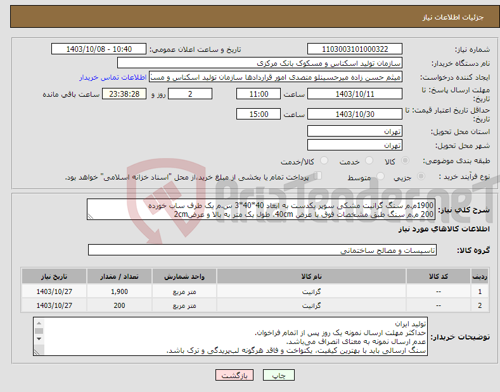Click the ردیف column header

pyautogui.click(x=480, y=276)
